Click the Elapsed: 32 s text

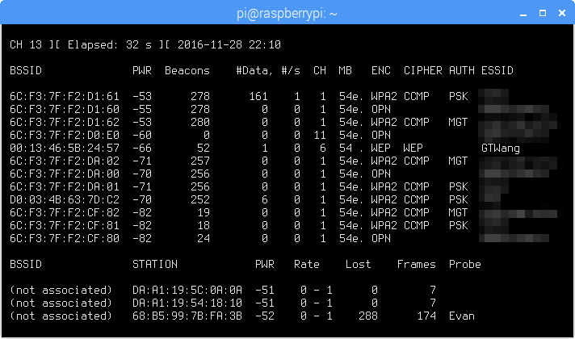[x=97, y=44]
